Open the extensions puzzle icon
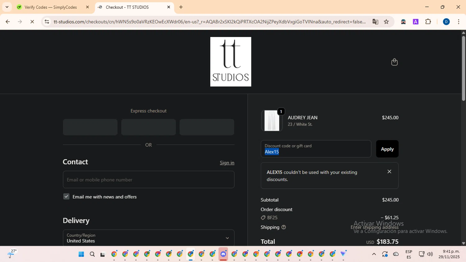 [428, 22]
